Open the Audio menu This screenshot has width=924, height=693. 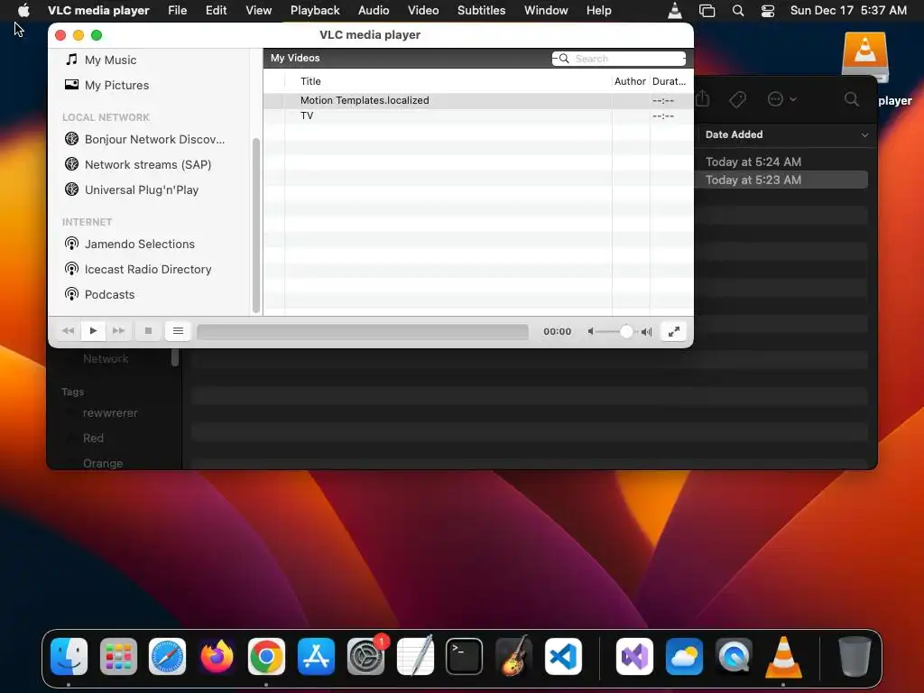374,11
